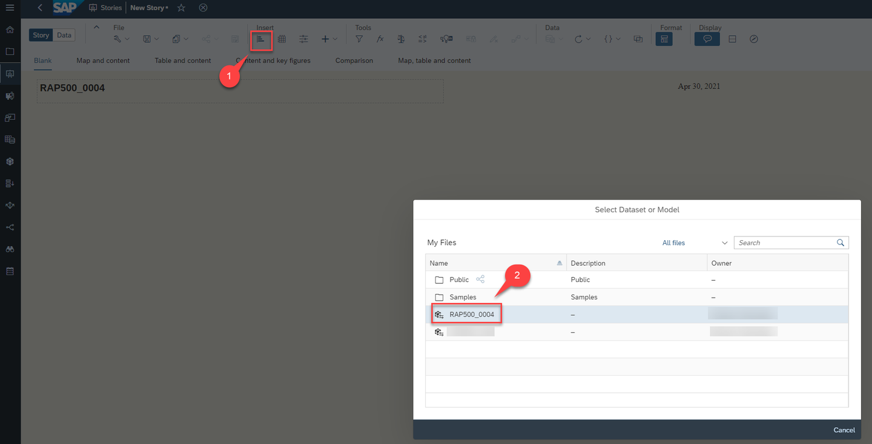Open the cube Modeler sidebar icon

click(10, 162)
